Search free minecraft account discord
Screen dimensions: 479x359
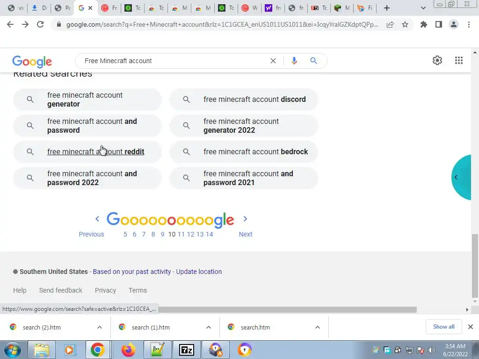(243, 100)
